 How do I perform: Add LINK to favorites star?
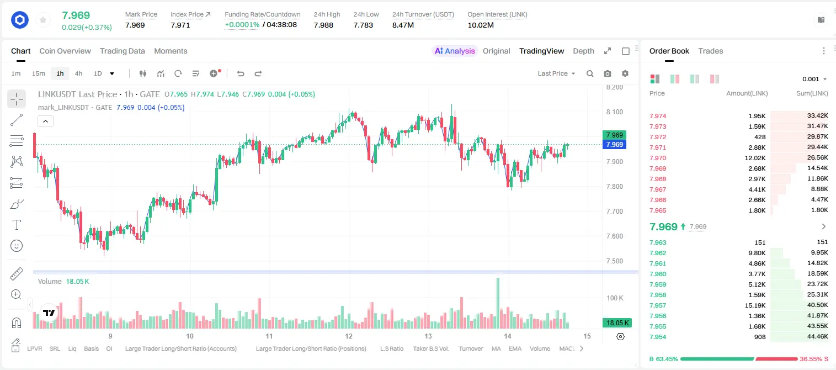42,20
